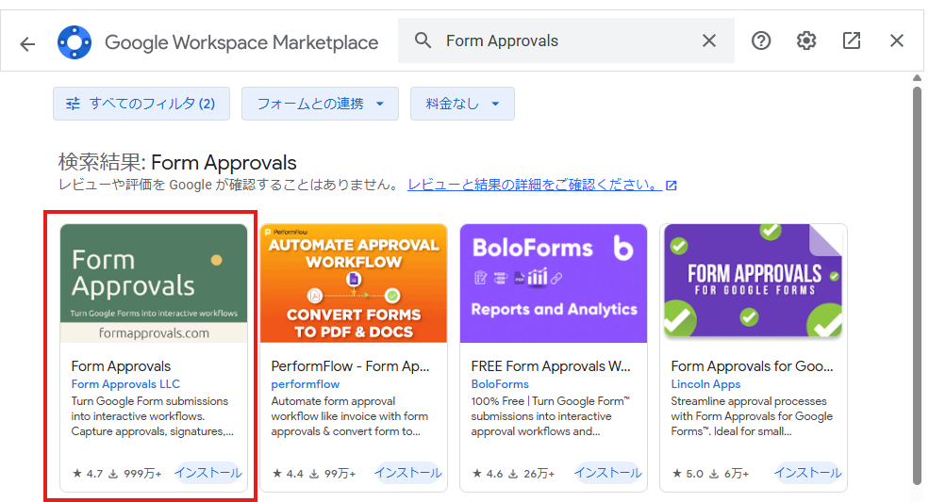Open the settings gear icon
The width and height of the screenshot is (929, 502).
point(805,40)
